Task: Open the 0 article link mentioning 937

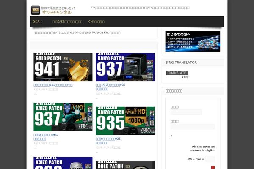Action: pos(46,137)
